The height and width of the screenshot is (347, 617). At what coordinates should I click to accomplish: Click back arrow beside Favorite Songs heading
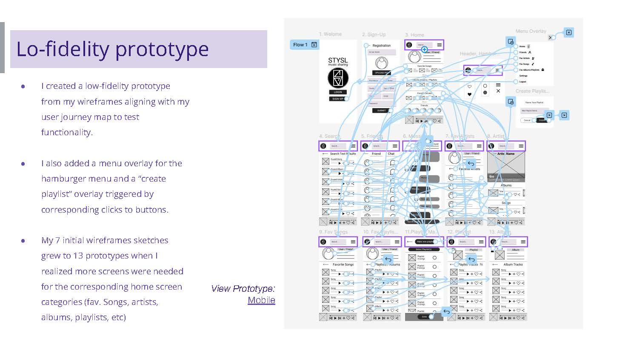click(326, 265)
